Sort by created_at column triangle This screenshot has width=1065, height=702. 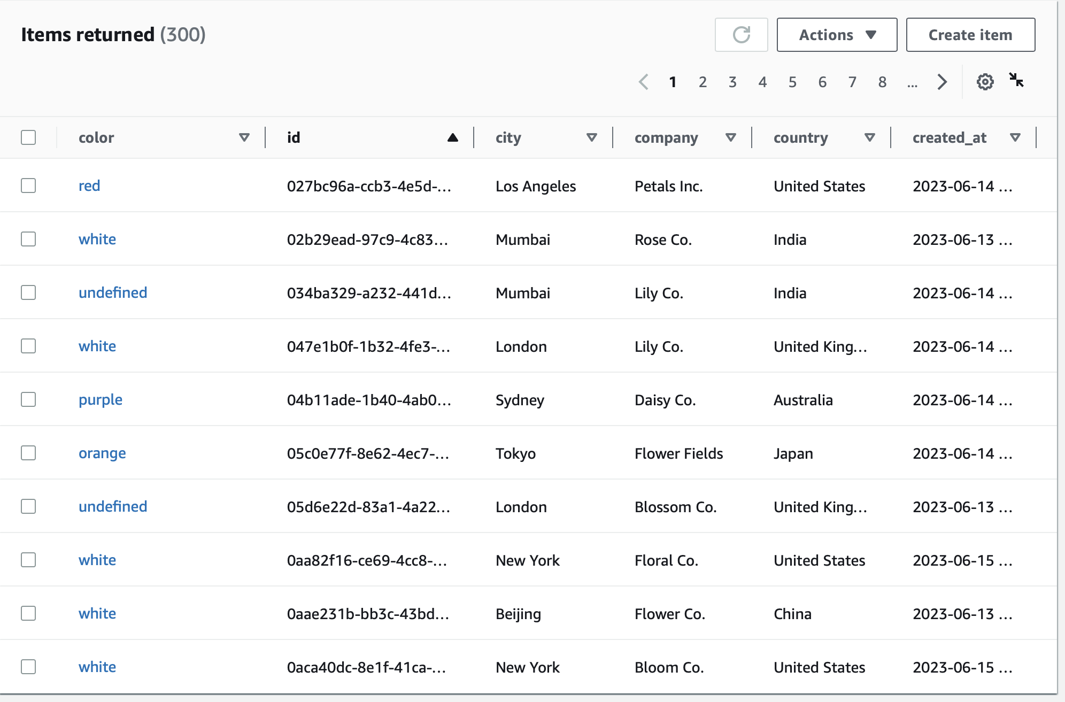pyautogui.click(x=1015, y=137)
